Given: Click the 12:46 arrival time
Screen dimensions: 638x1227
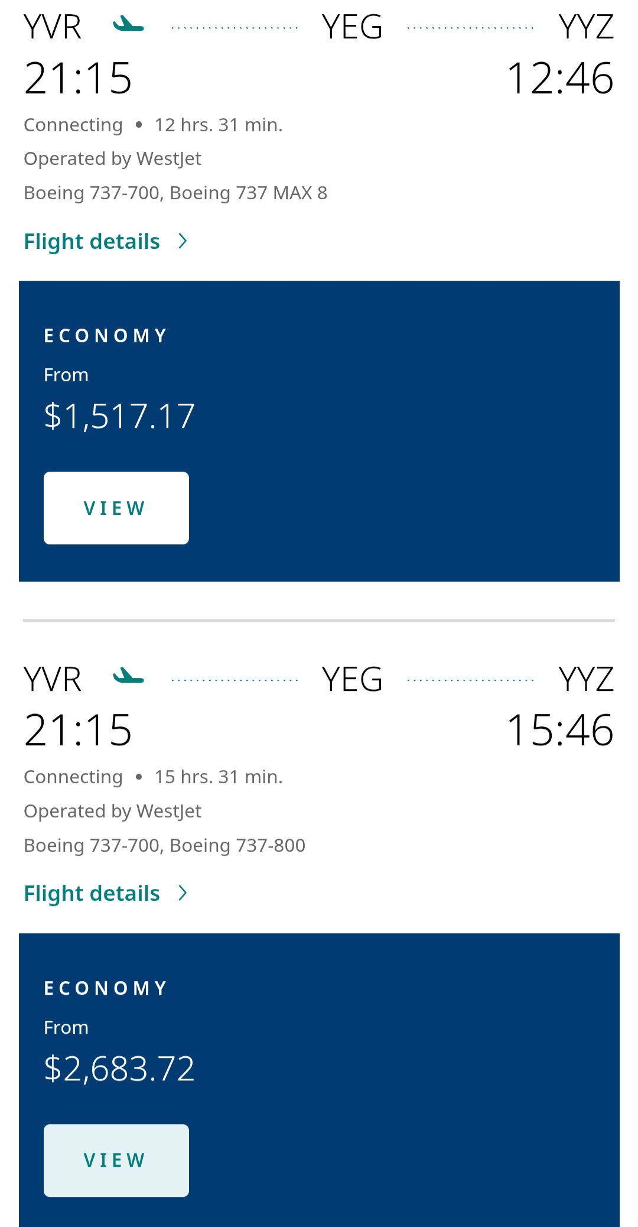Looking at the screenshot, I should point(560,78).
